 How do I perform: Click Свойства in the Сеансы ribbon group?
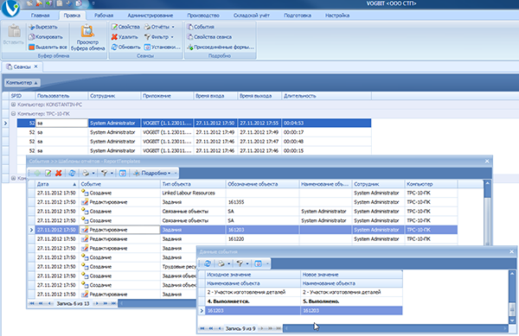[125, 27]
